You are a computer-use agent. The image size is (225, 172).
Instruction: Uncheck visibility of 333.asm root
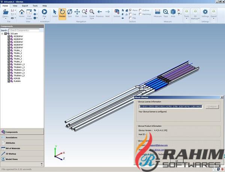coord(6,34)
